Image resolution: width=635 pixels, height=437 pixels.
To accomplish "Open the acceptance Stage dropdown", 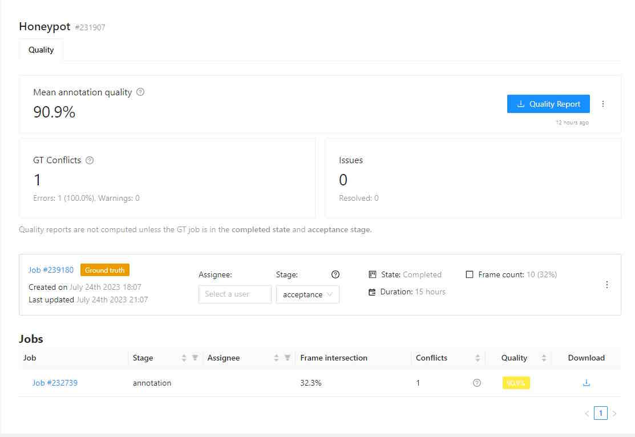I will point(308,294).
